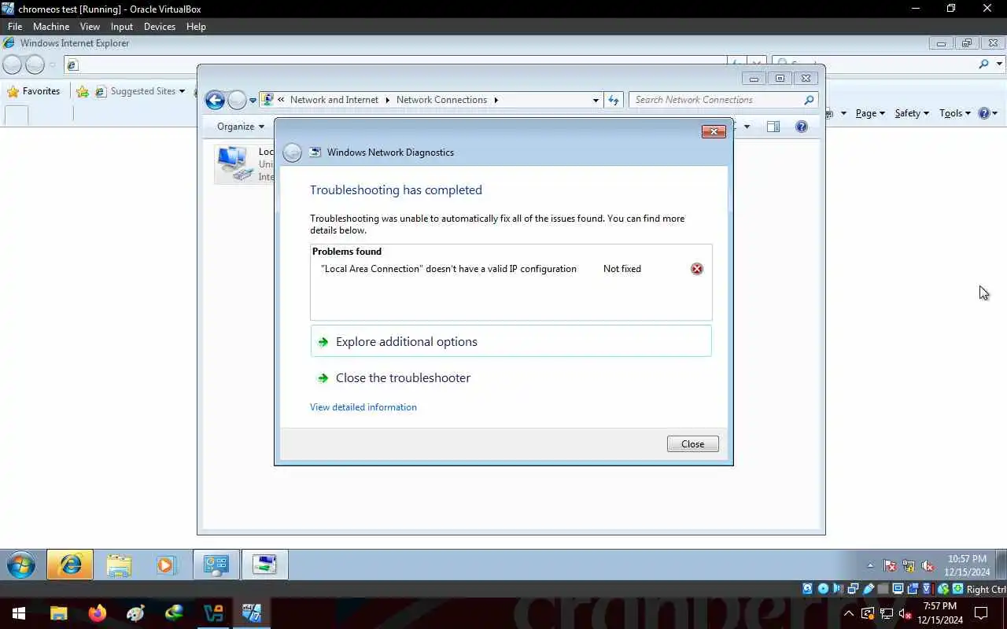This screenshot has height=629, width=1007.
Task: Click back arrow in Network Diagnostics dialog
Action: pos(293,153)
